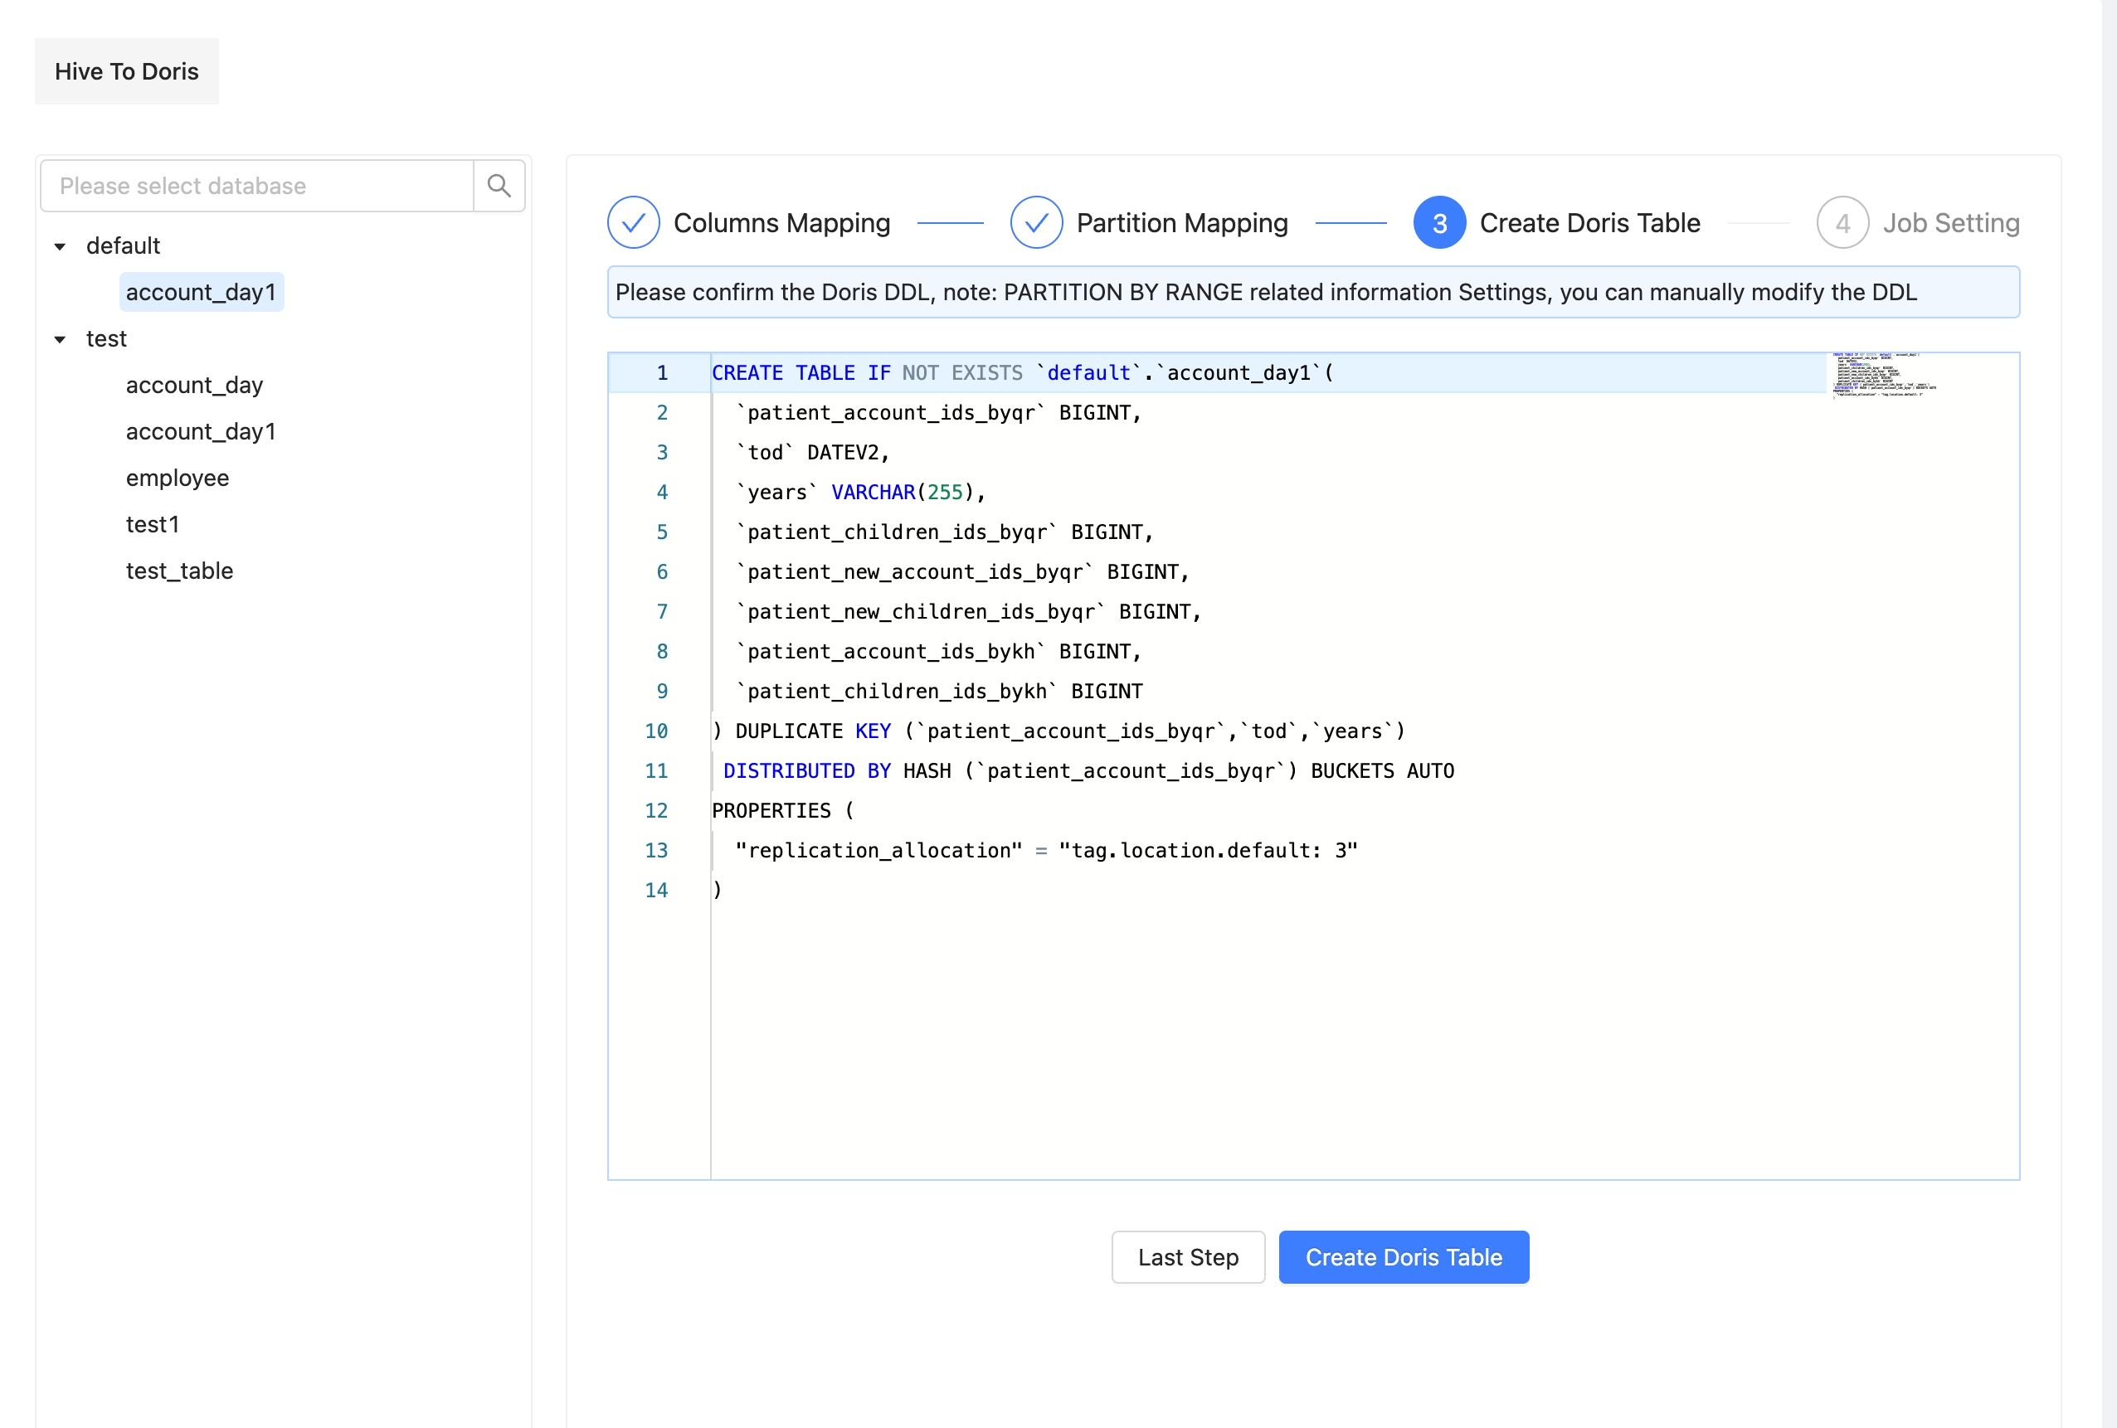
Task: Collapse the default database tree node
Action: pos(56,245)
